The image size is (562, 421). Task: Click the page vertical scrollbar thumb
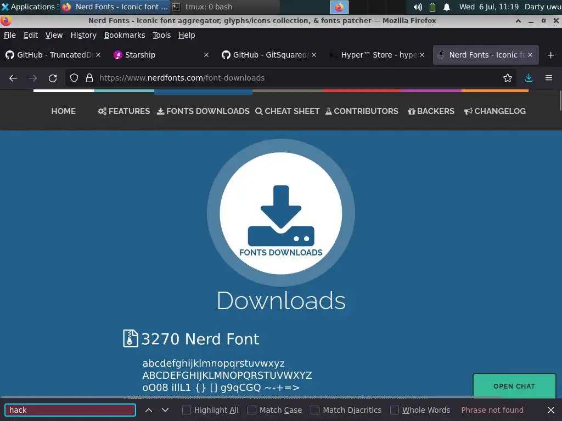(x=560, y=101)
